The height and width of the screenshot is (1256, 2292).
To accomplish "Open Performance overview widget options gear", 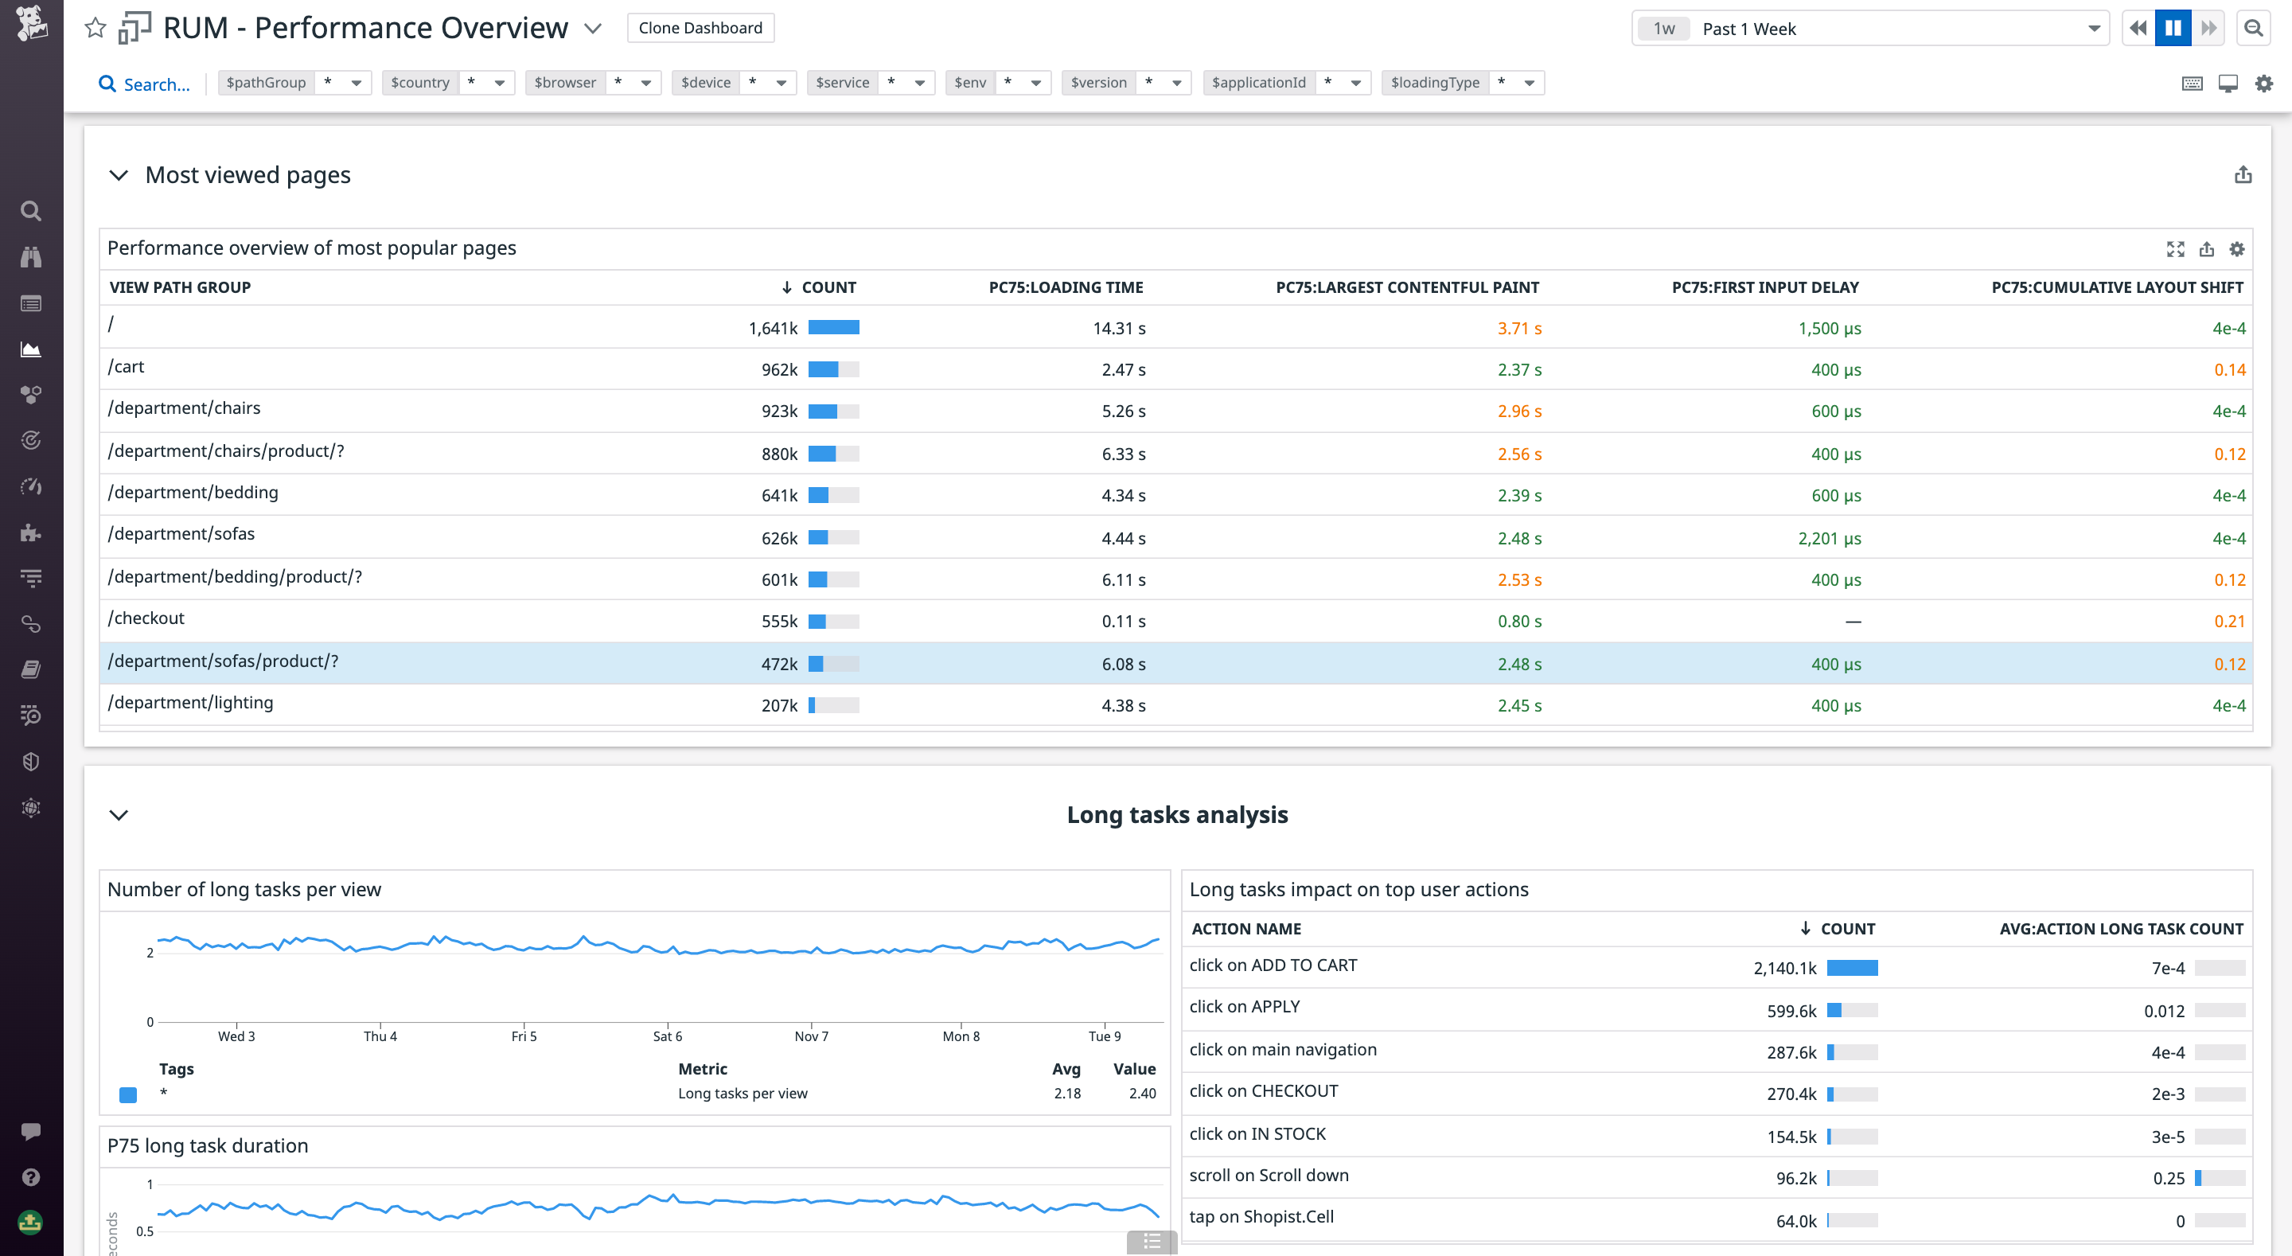I will [x=2237, y=249].
